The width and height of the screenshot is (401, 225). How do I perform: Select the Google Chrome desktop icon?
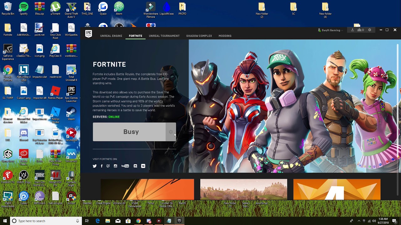coord(8,73)
